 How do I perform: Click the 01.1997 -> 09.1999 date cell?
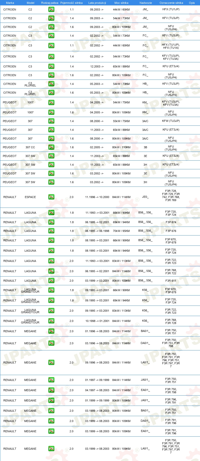point(97,380)
